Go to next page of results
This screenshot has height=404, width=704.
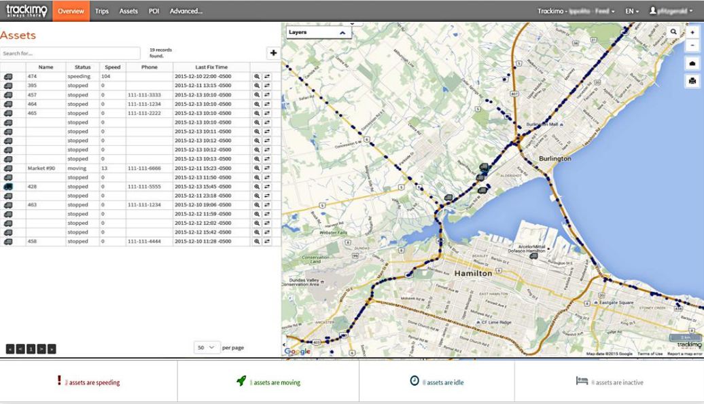coord(41,349)
